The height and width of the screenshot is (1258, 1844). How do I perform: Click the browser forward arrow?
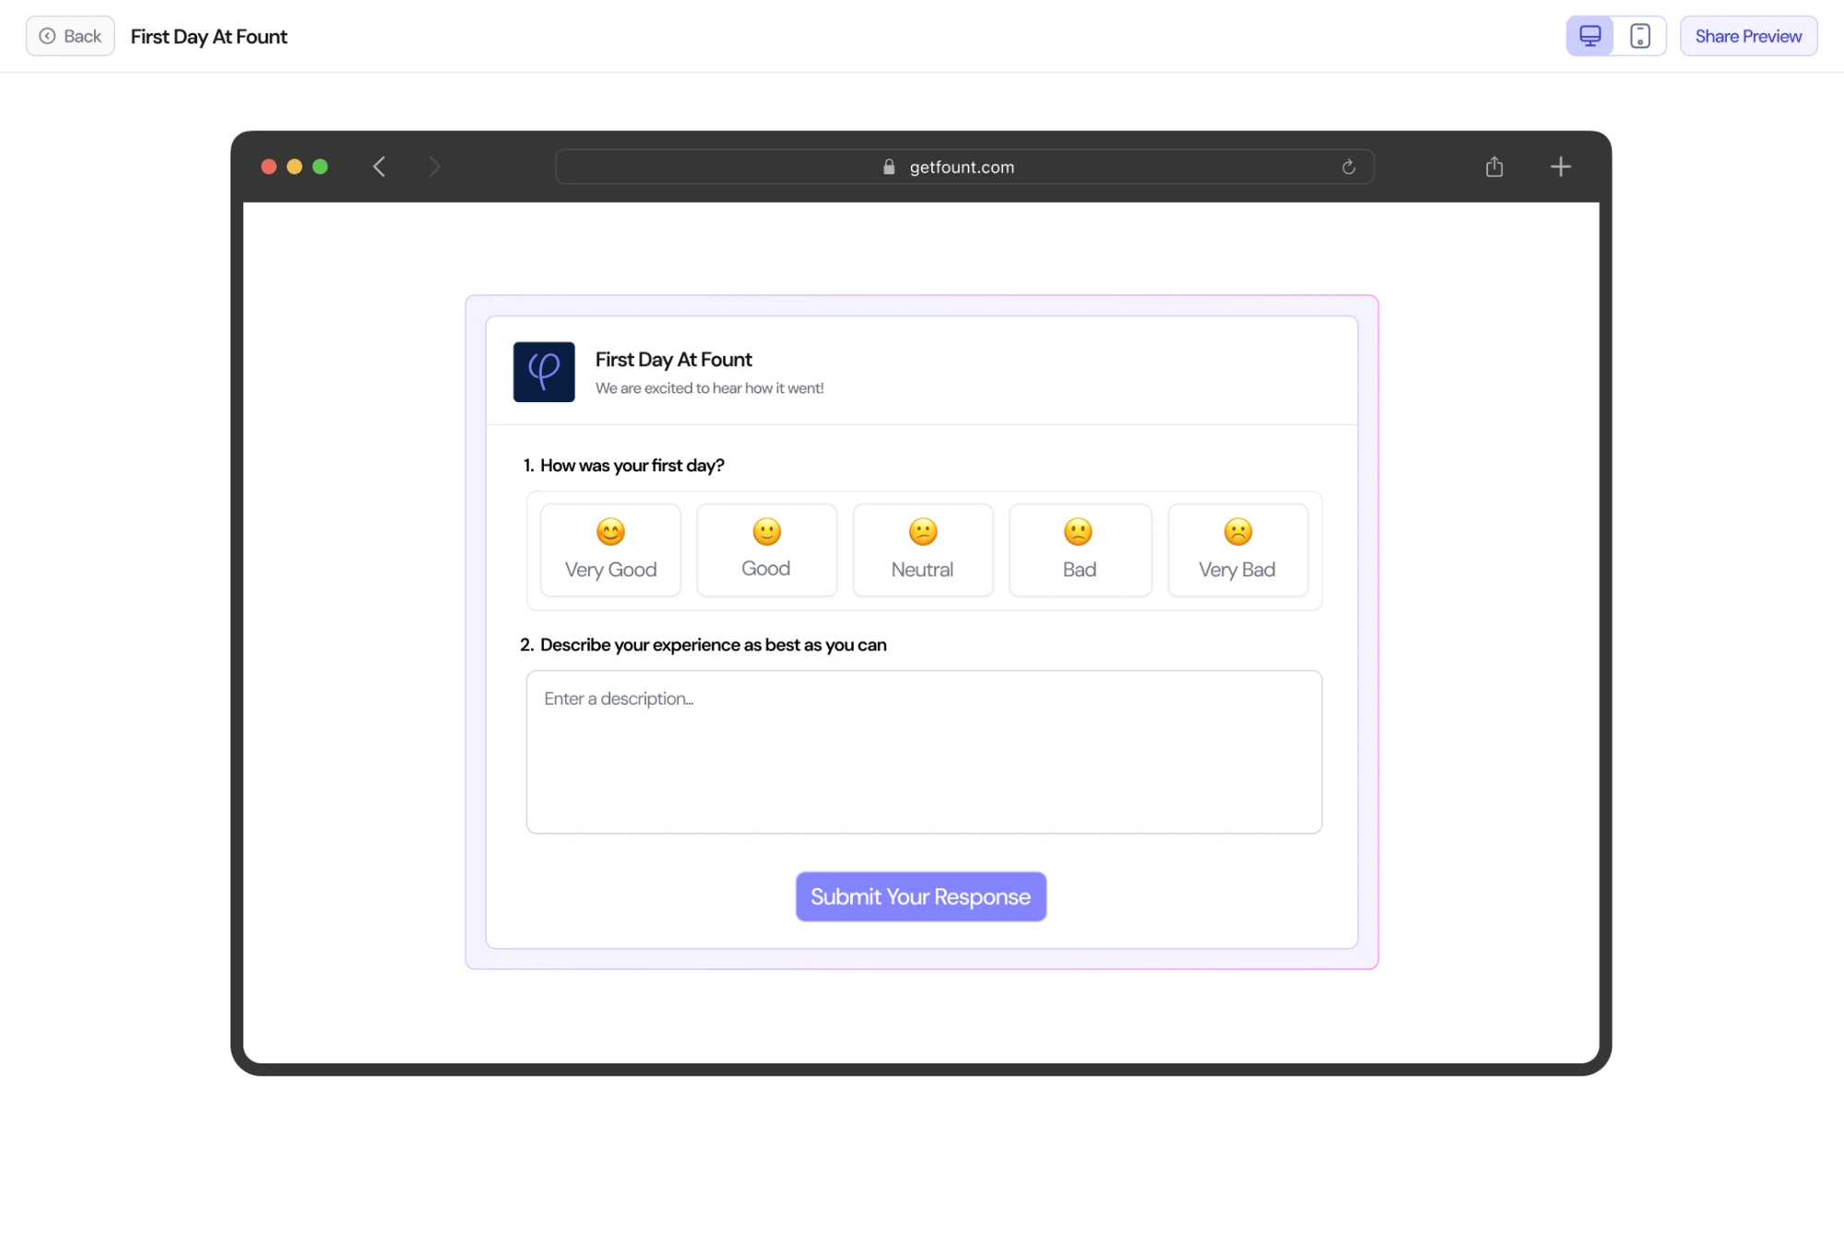pos(434,167)
